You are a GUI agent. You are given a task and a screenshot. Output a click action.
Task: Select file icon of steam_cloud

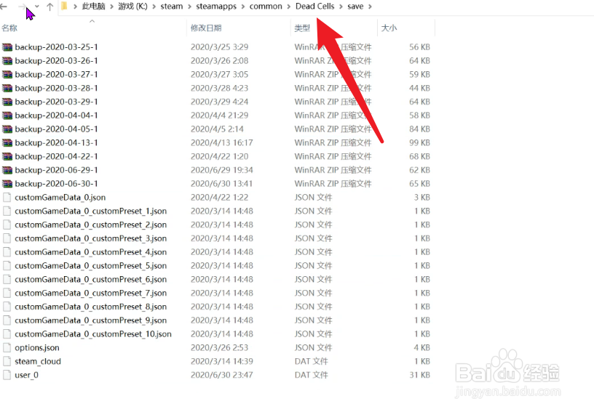click(x=7, y=361)
